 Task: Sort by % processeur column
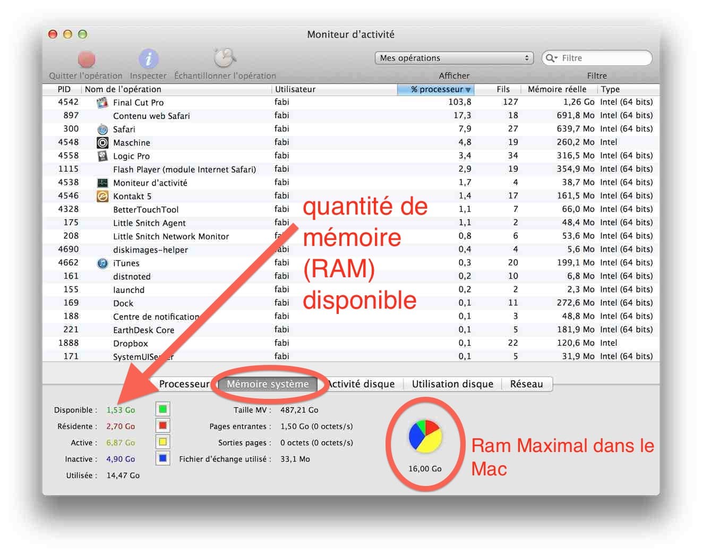435,89
